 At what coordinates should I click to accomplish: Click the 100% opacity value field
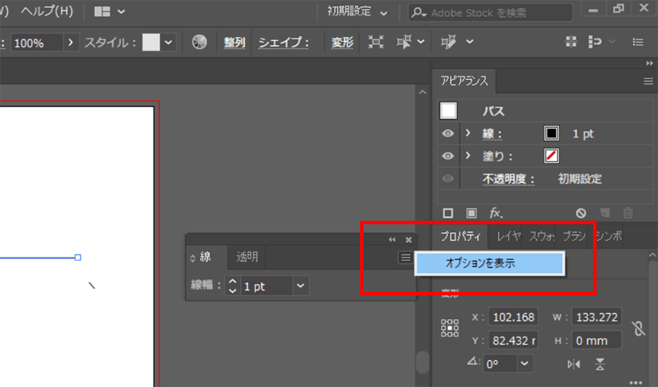pyautogui.click(x=37, y=43)
